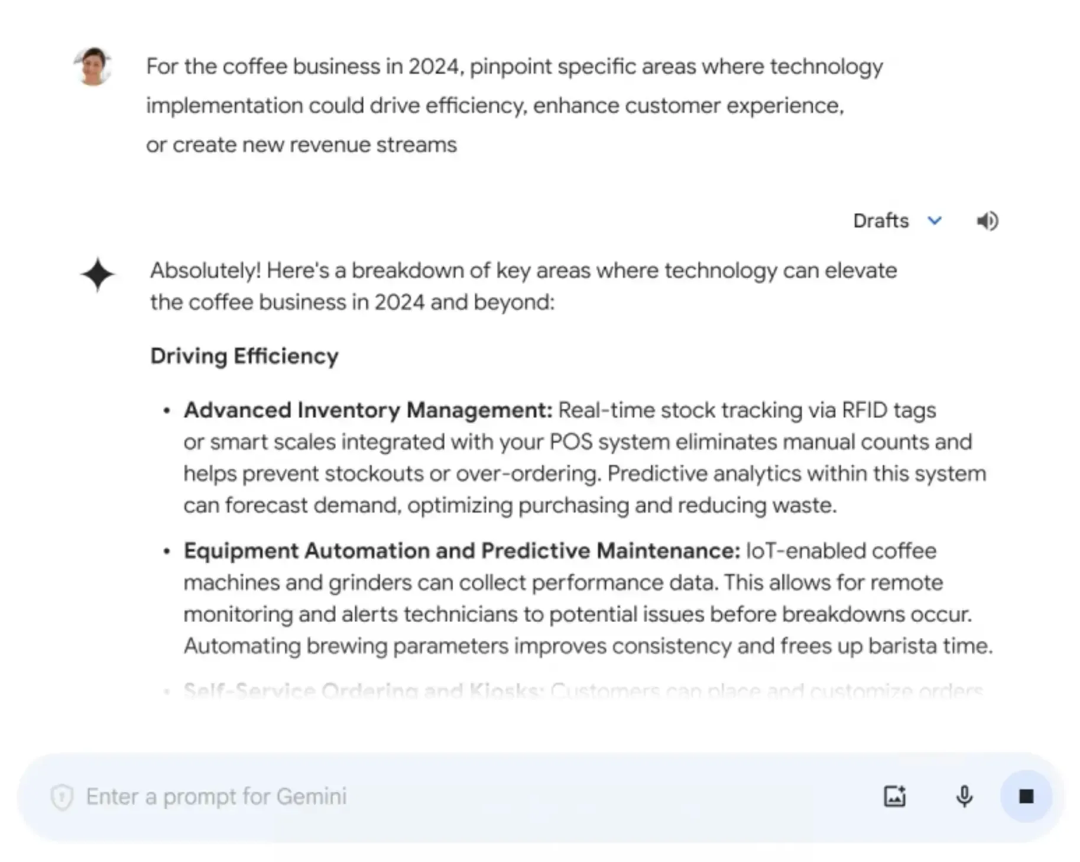Viewport: 1080px width, 862px height.
Task: Select the user's coffee business question text
Action: pyautogui.click(x=514, y=105)
